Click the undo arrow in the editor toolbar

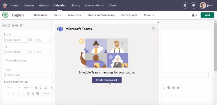pyautogui.click(x=8, y=93)
